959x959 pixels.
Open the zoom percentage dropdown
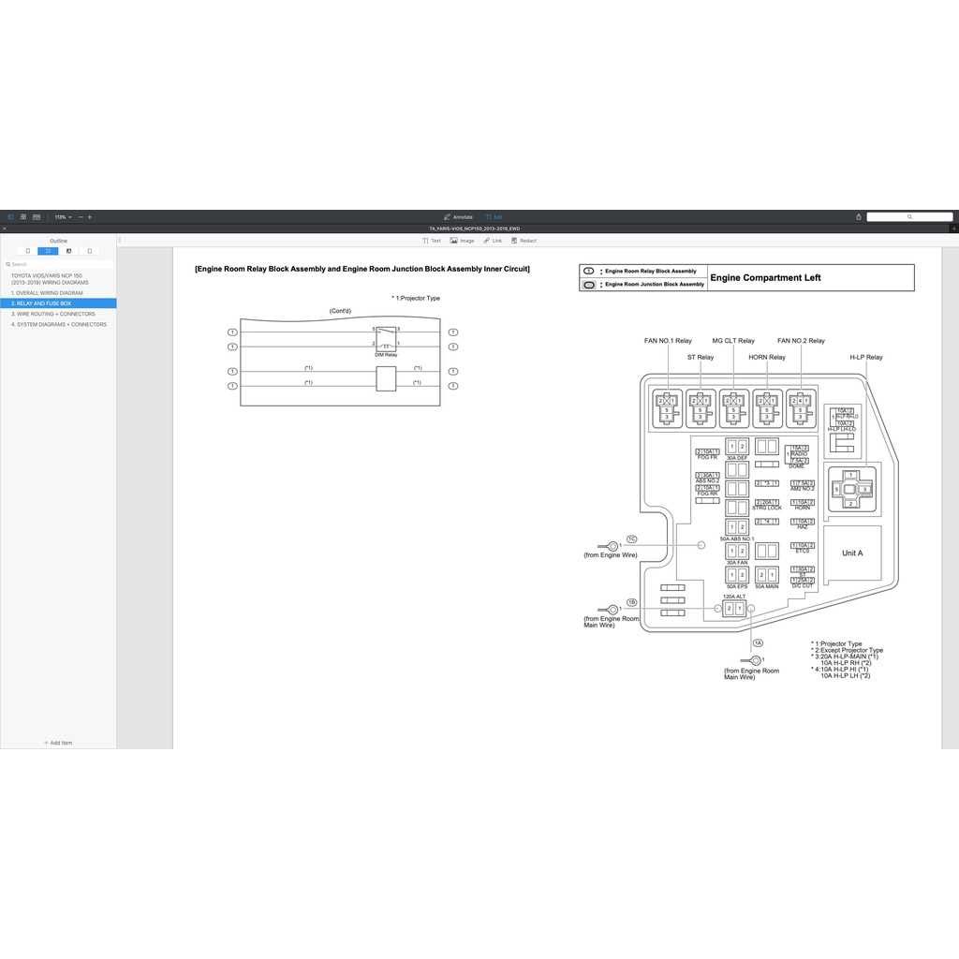(63, 217)
